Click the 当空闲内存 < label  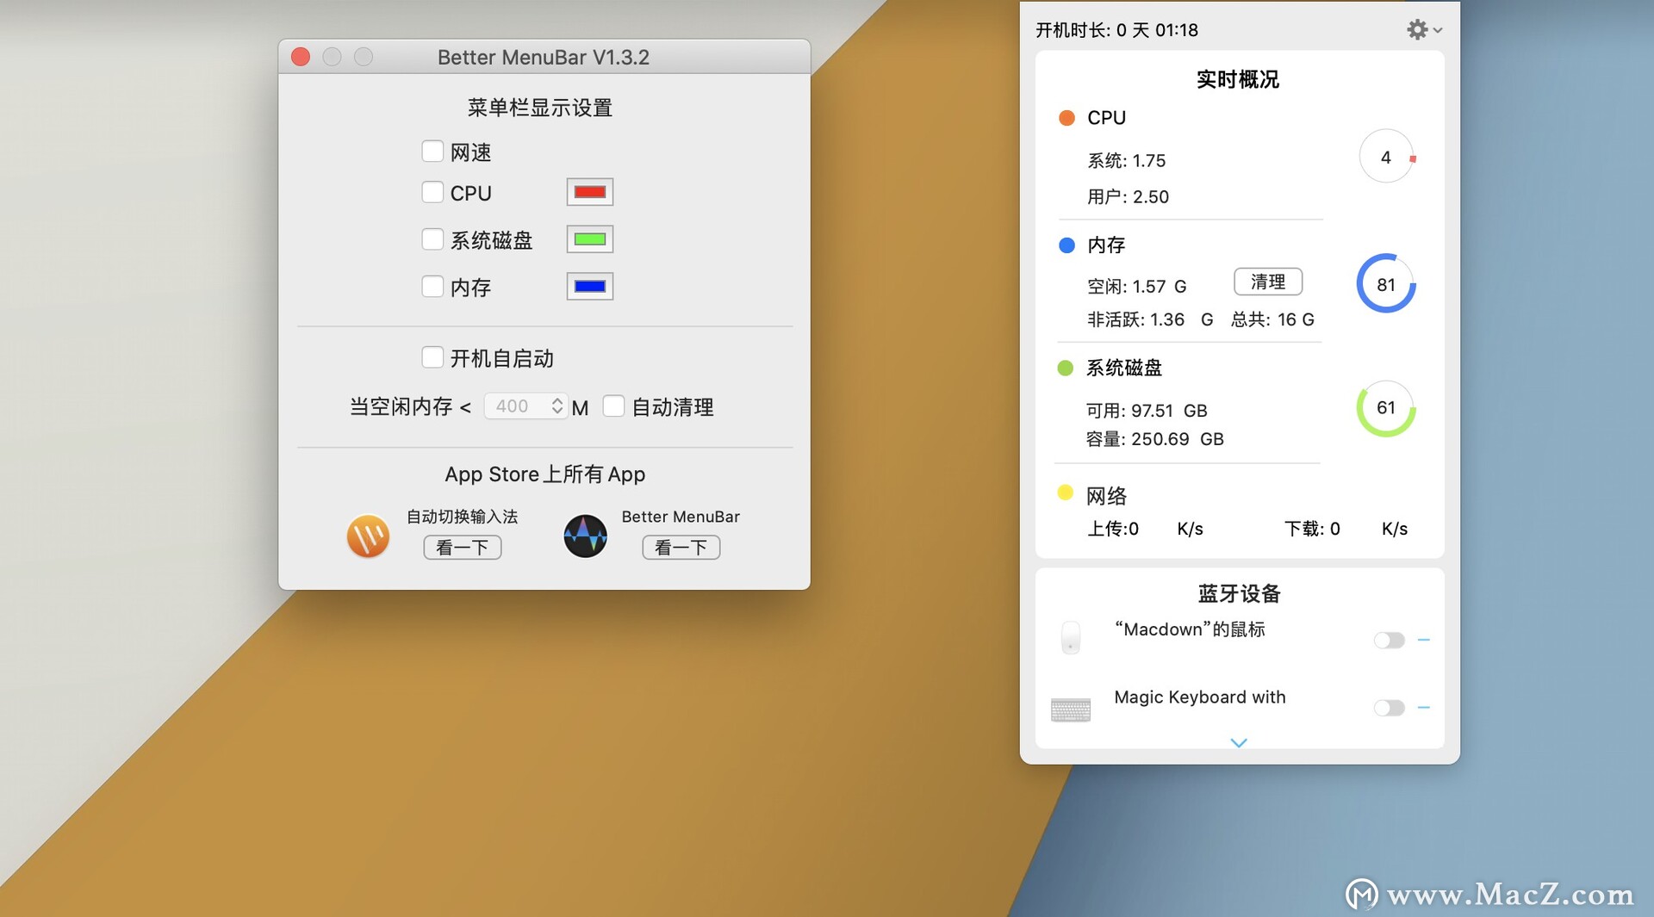tap(410, 406)
